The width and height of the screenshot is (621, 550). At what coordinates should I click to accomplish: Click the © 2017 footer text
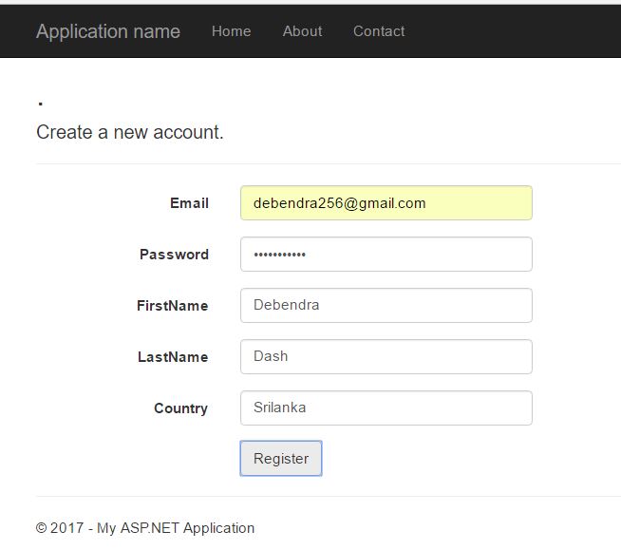click(145, 528)
